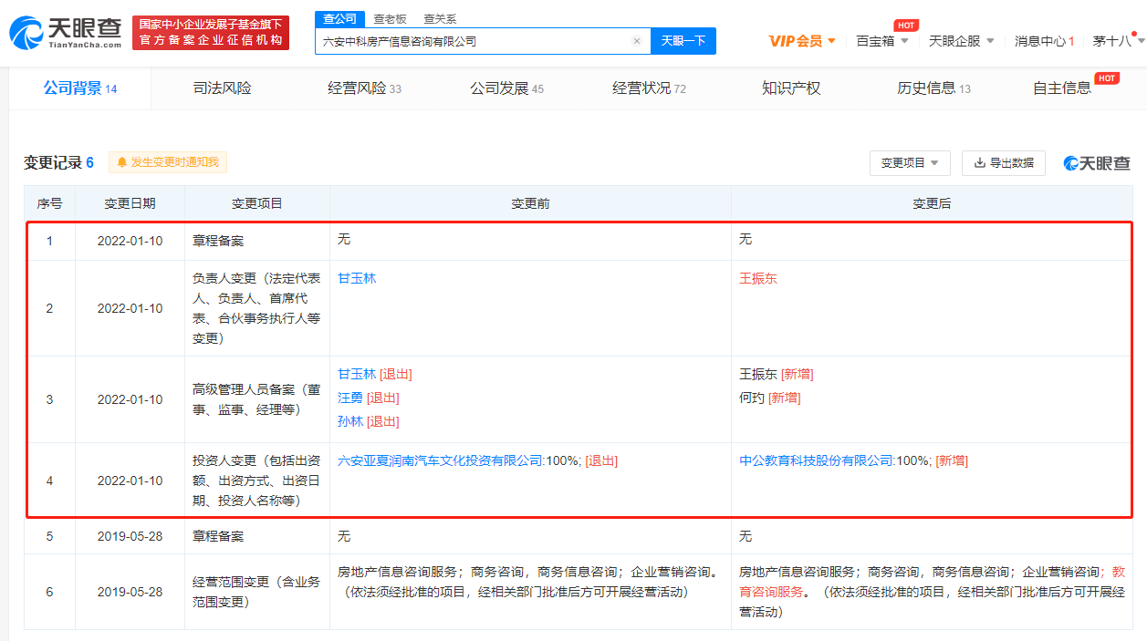Select the 司法风险 tab
Image resolution: width=1147 pixels, height=641 pixels.
222,88
